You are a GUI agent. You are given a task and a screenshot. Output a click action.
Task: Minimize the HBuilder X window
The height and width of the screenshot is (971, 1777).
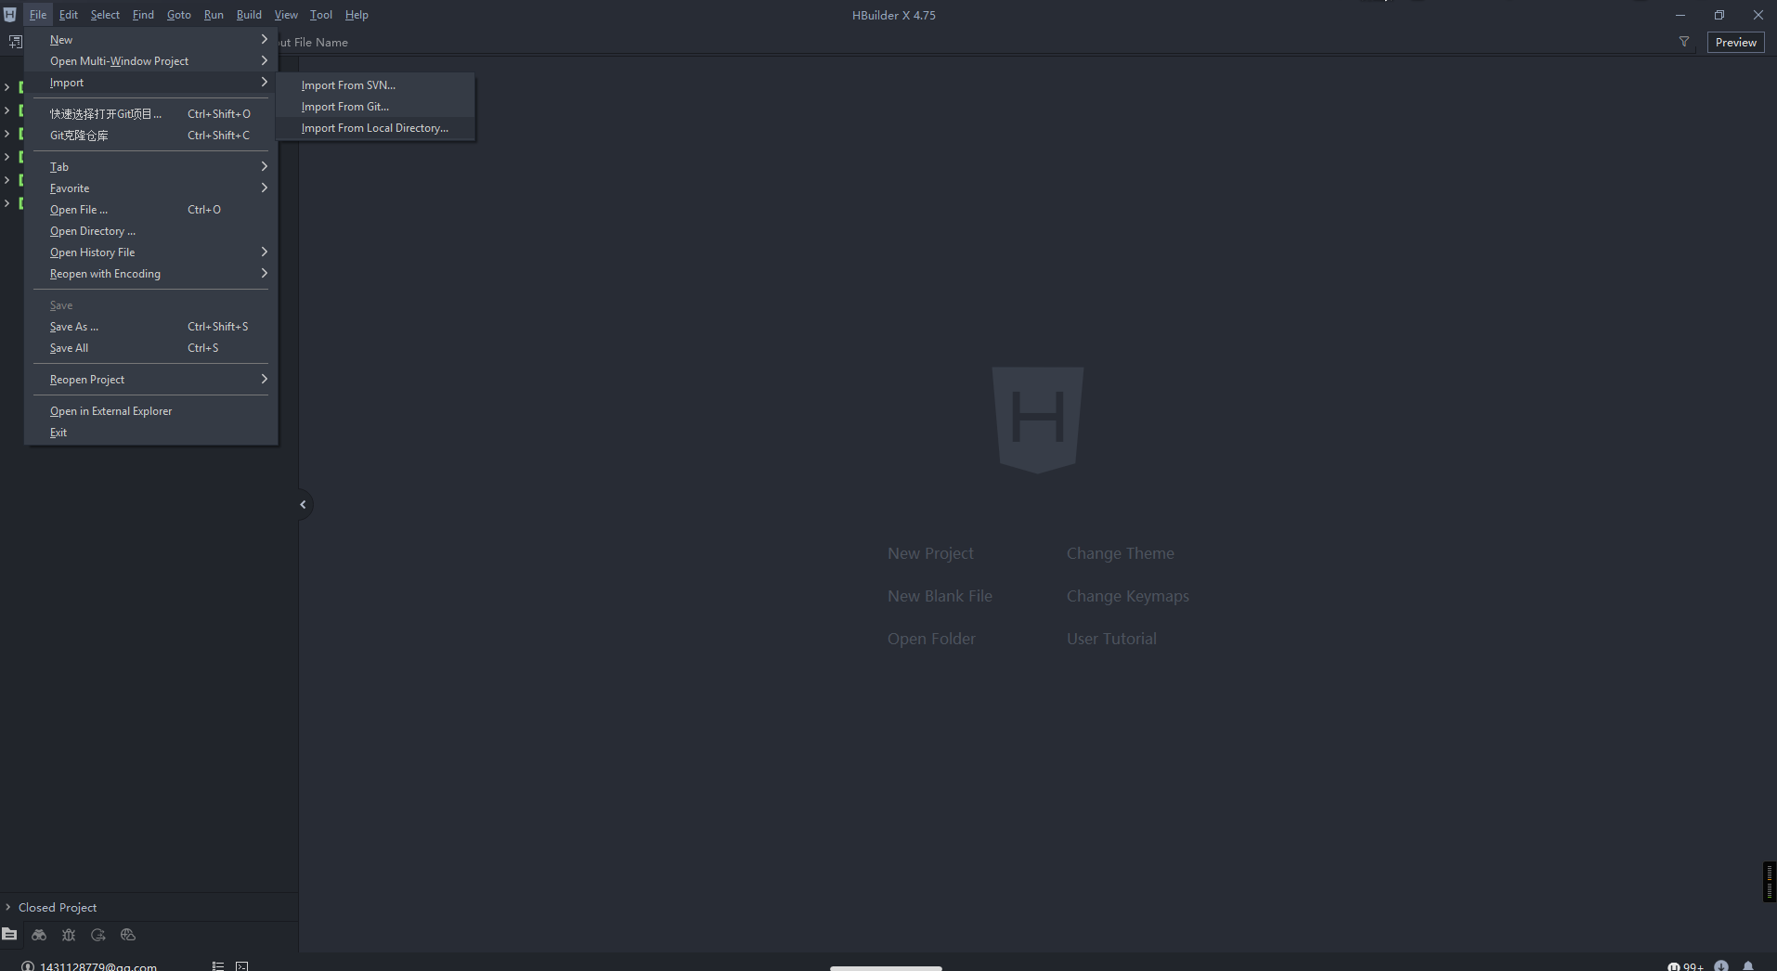point(1680,15)
